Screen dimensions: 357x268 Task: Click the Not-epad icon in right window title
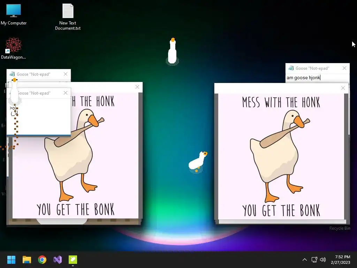pyautogui.click(x=291, y=68)
